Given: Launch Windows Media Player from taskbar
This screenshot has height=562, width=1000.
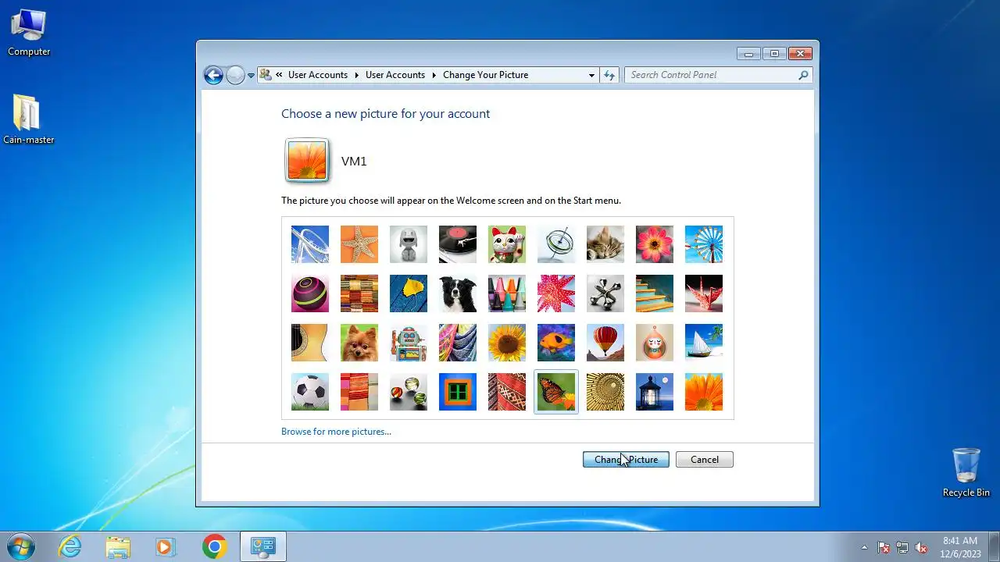Looking at the screenshot, I should [x=166, y=546].
